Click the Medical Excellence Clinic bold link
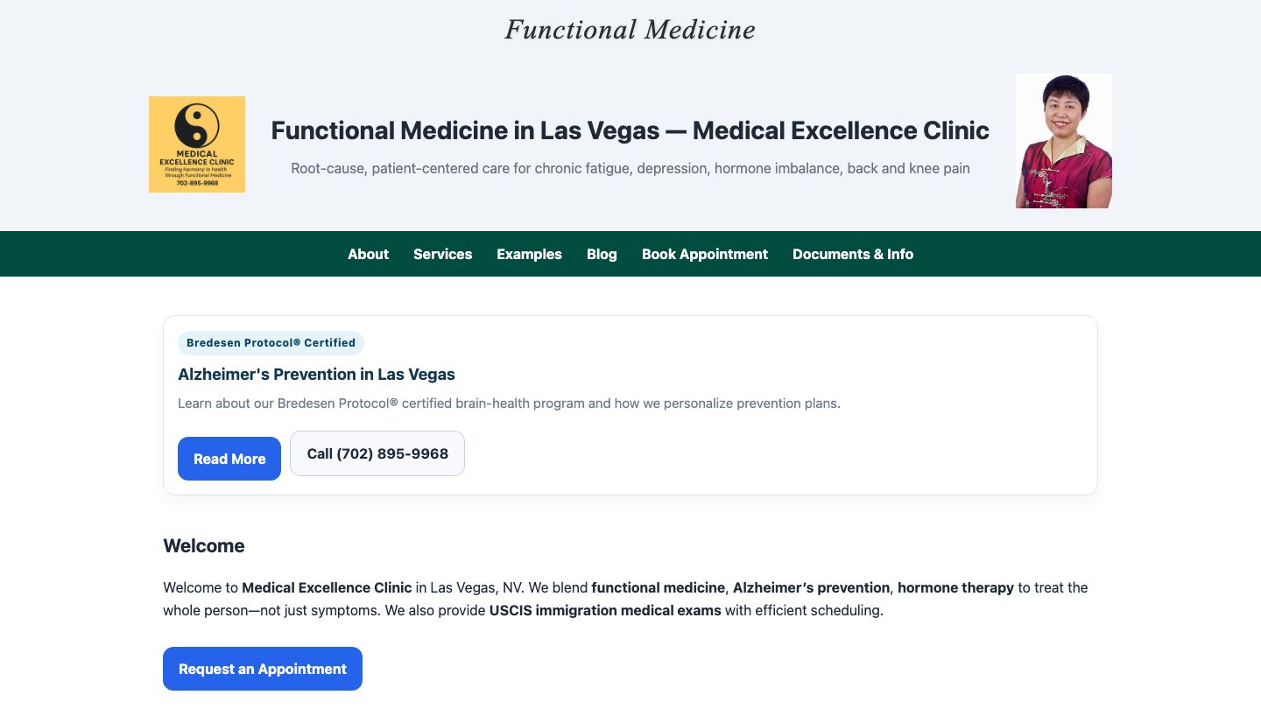The height and width of the screenshot is (709, 1261). pyautogui.click(x=327, y=587)
